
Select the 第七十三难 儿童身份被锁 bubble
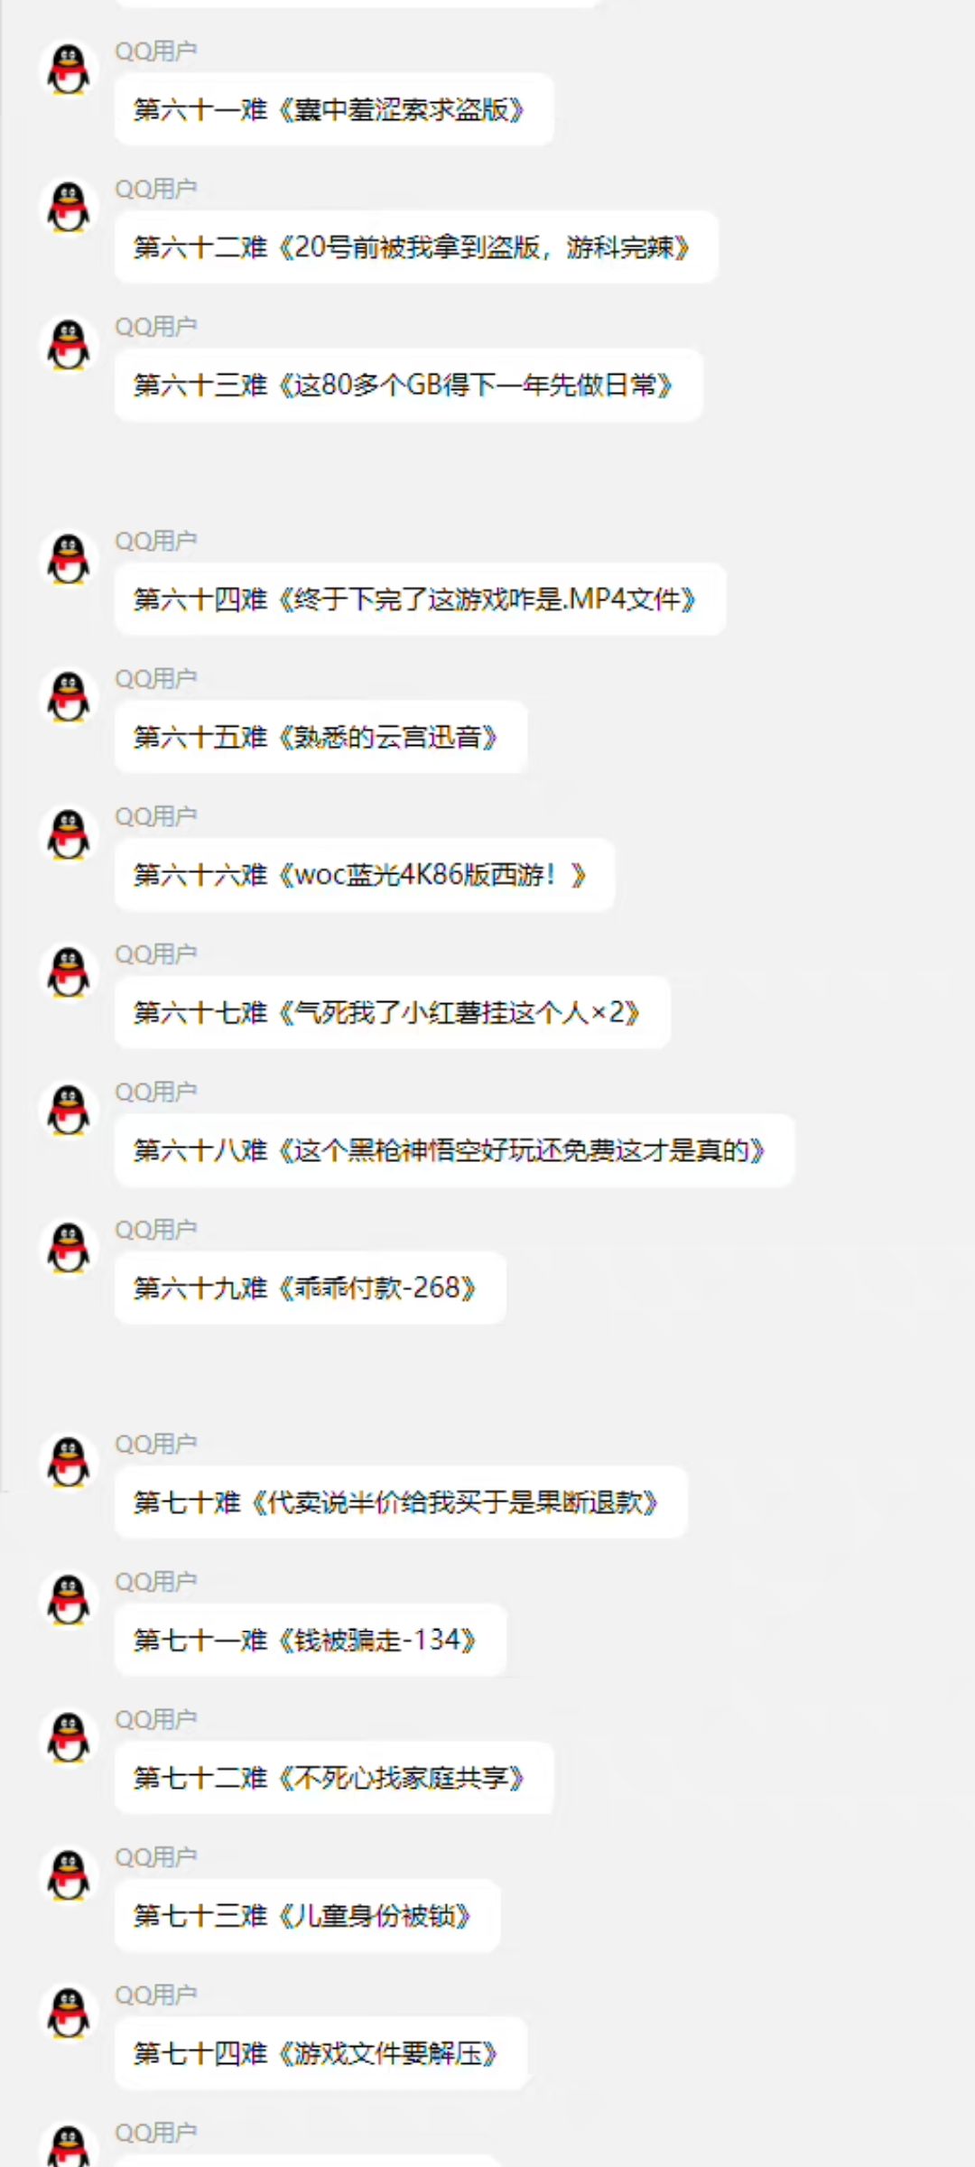click(307, 1915)
